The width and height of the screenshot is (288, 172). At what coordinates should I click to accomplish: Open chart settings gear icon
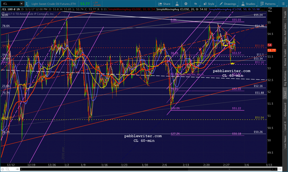click(186, 4)
